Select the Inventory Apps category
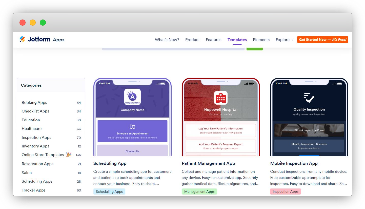This screenshot has width=365, height=209. (35, 146)
